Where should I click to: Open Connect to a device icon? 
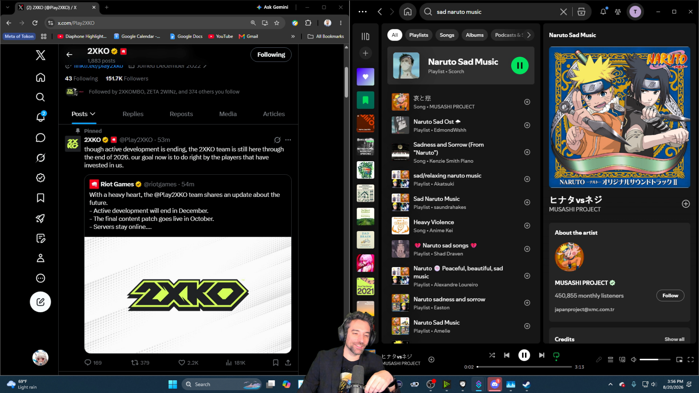[622, 359]
